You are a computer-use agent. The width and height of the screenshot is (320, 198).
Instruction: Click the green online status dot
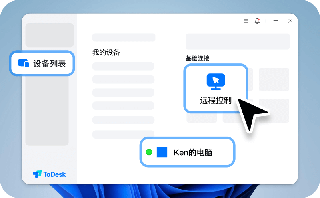[x=149, y=152]
